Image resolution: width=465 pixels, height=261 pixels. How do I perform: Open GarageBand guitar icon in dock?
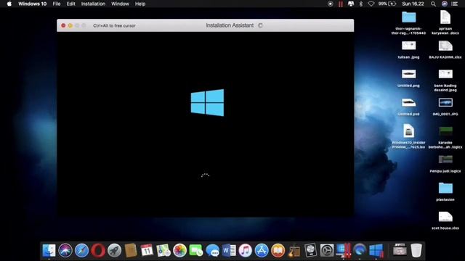(294, 250)
